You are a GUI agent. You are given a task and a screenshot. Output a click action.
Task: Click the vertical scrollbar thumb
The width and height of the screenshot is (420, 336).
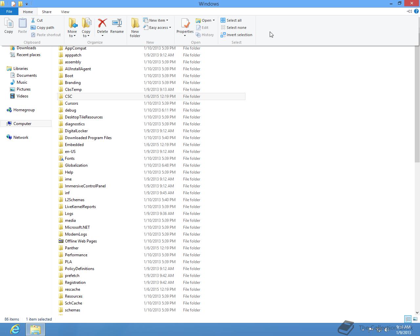tap(417, 104)
